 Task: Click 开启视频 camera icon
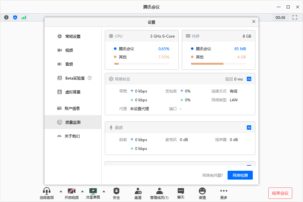(x=72, y=191)
